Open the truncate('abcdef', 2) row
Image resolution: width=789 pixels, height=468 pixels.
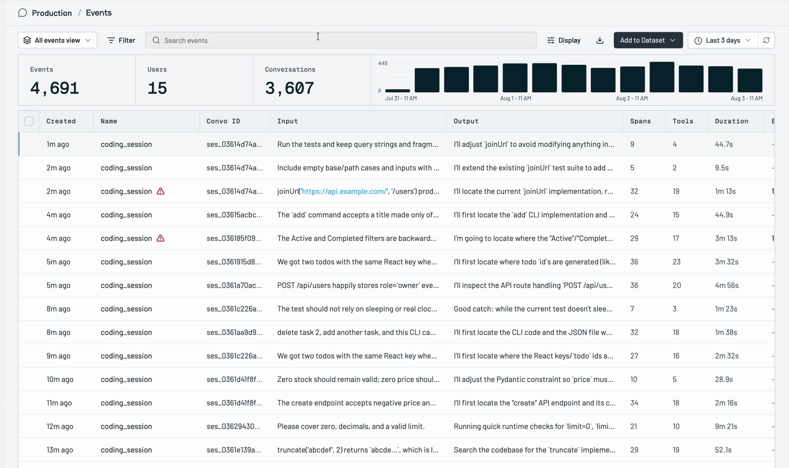[396, 450]
